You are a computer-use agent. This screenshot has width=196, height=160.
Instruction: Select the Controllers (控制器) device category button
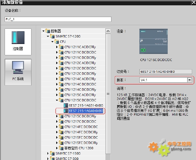point(18,42)
